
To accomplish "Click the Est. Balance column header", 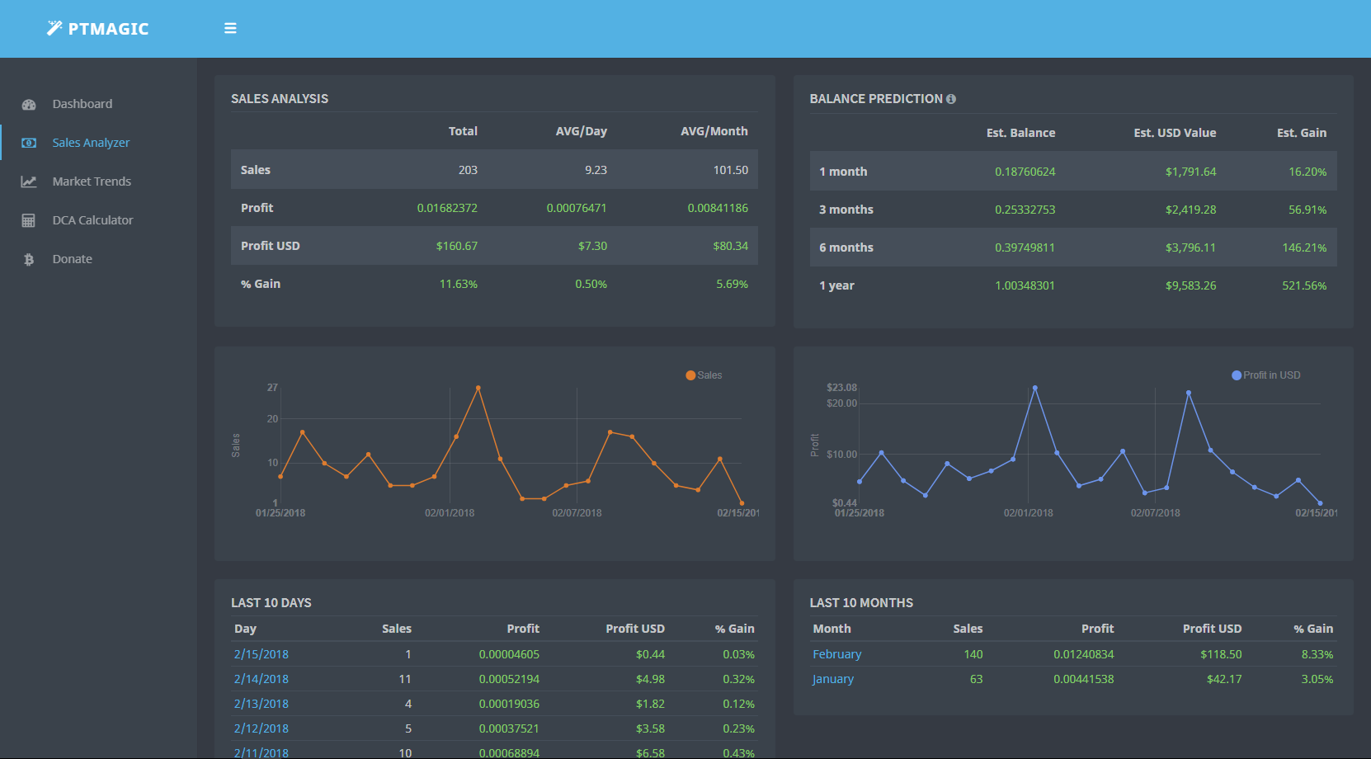I will pos(1021,133).
